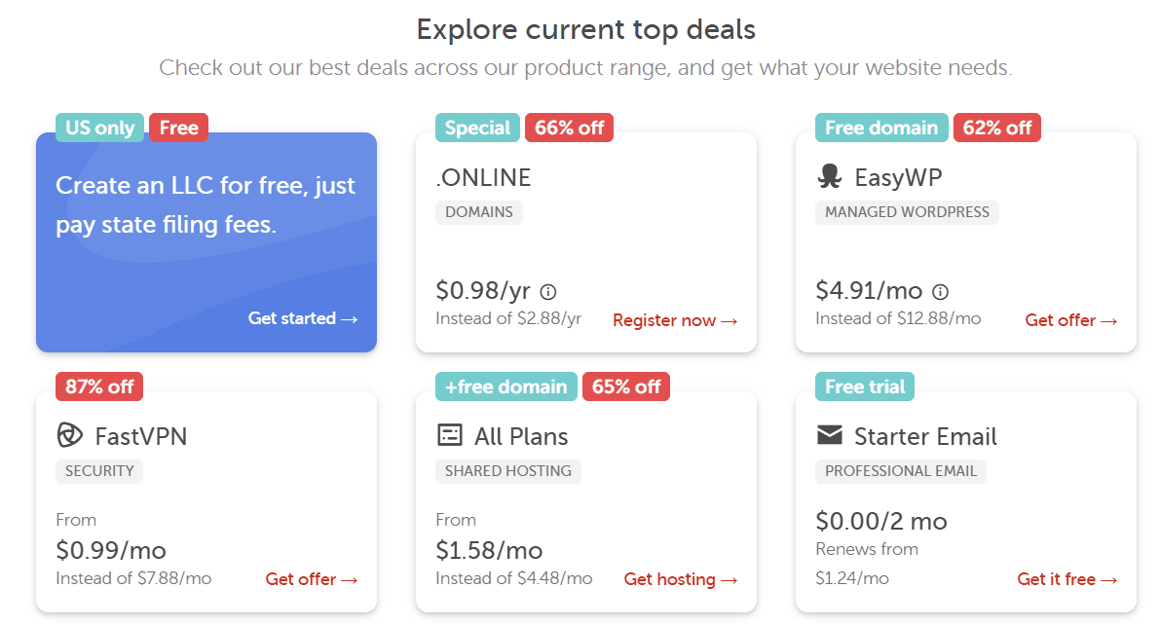Screen dimensions: 1160x625
Task: Click 'Get offer' on EasyWP card
Action: point(1071,320)
